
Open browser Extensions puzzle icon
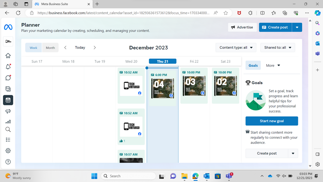(x=250, y=13)
